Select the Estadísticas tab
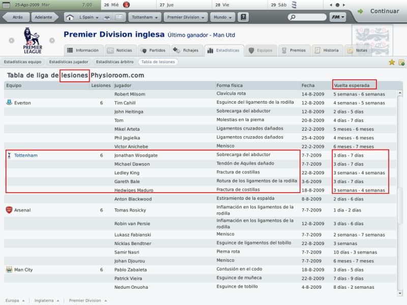This screenshot has height=305, width=407. (224, 50)
